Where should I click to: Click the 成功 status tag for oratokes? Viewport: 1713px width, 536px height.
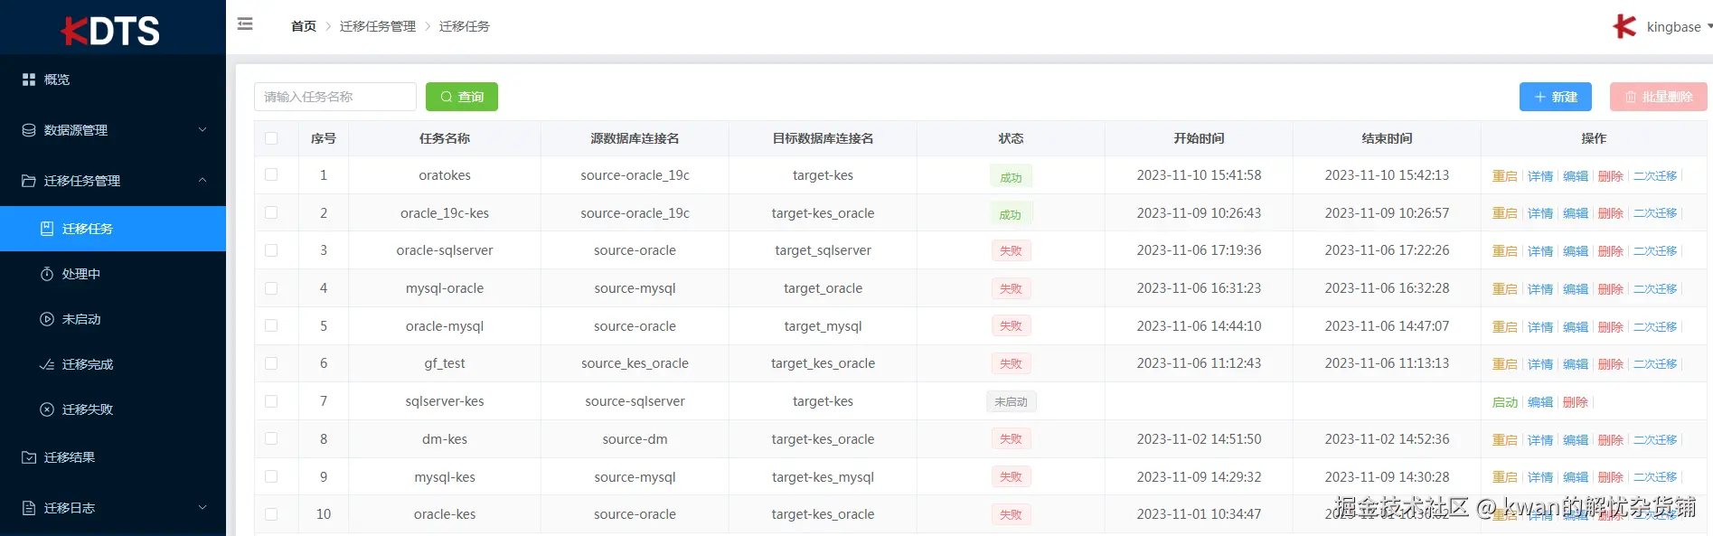point(1011,177)
